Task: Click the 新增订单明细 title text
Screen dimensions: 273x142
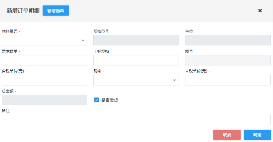Action: click(x=23, y=11)
